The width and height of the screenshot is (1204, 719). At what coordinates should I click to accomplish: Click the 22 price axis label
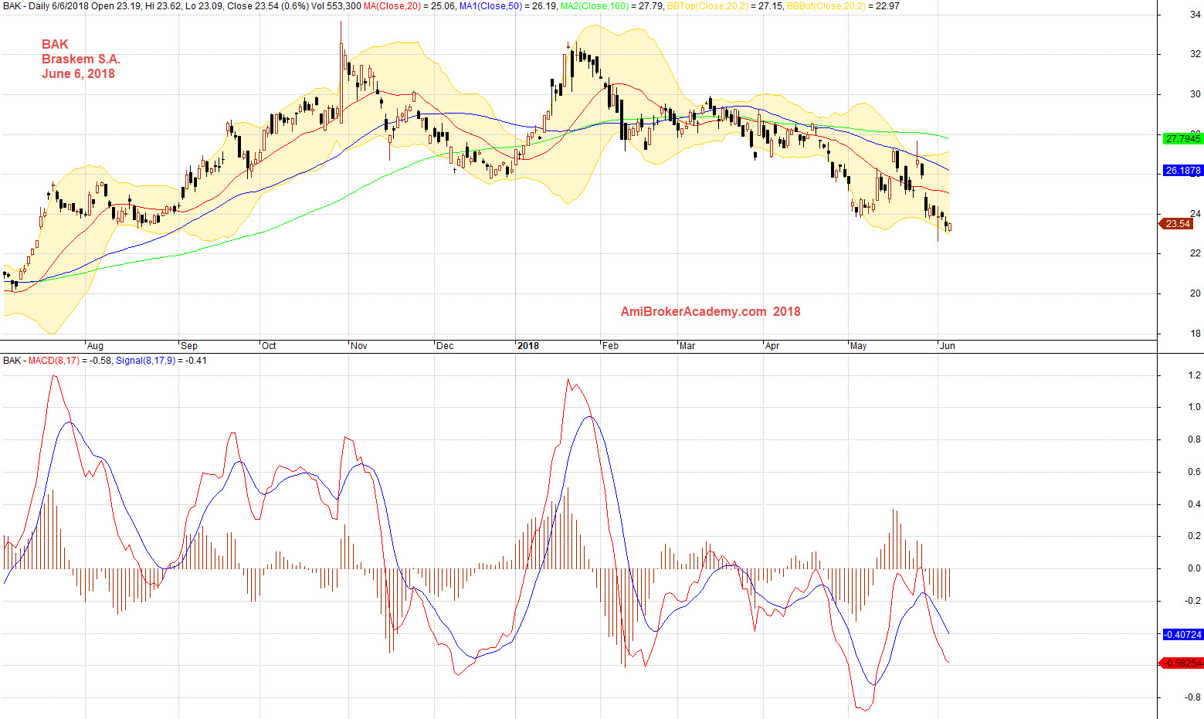[x=1196, y=253]
